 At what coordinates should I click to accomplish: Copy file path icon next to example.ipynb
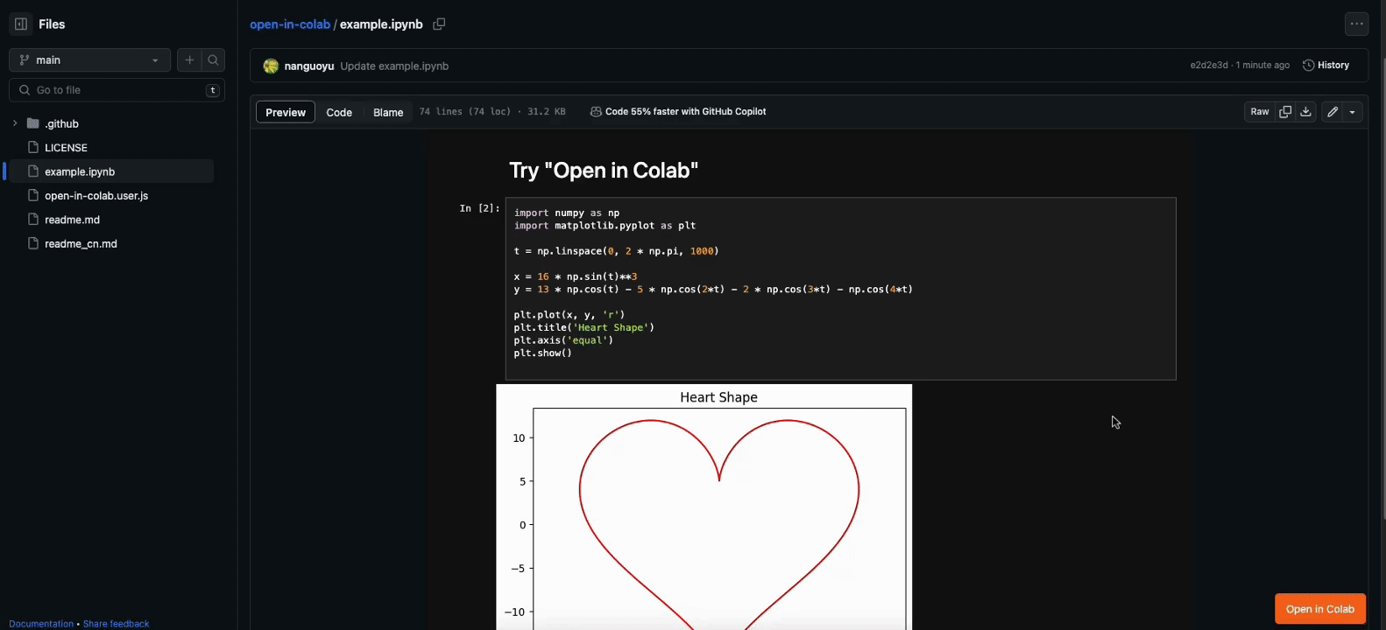(439, 24)
